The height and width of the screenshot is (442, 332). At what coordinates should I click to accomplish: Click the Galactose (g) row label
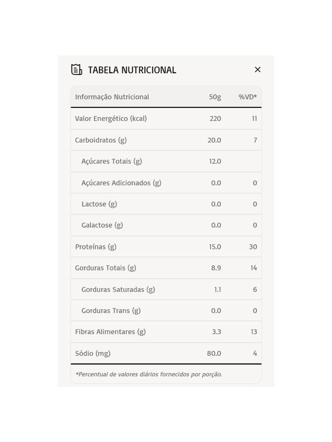point(102,225)
